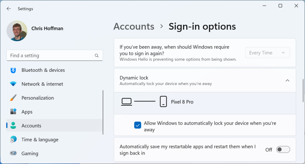305x164 pixels.
Task: Click the Chris Hoffman profile name
Action: [47, 29]
